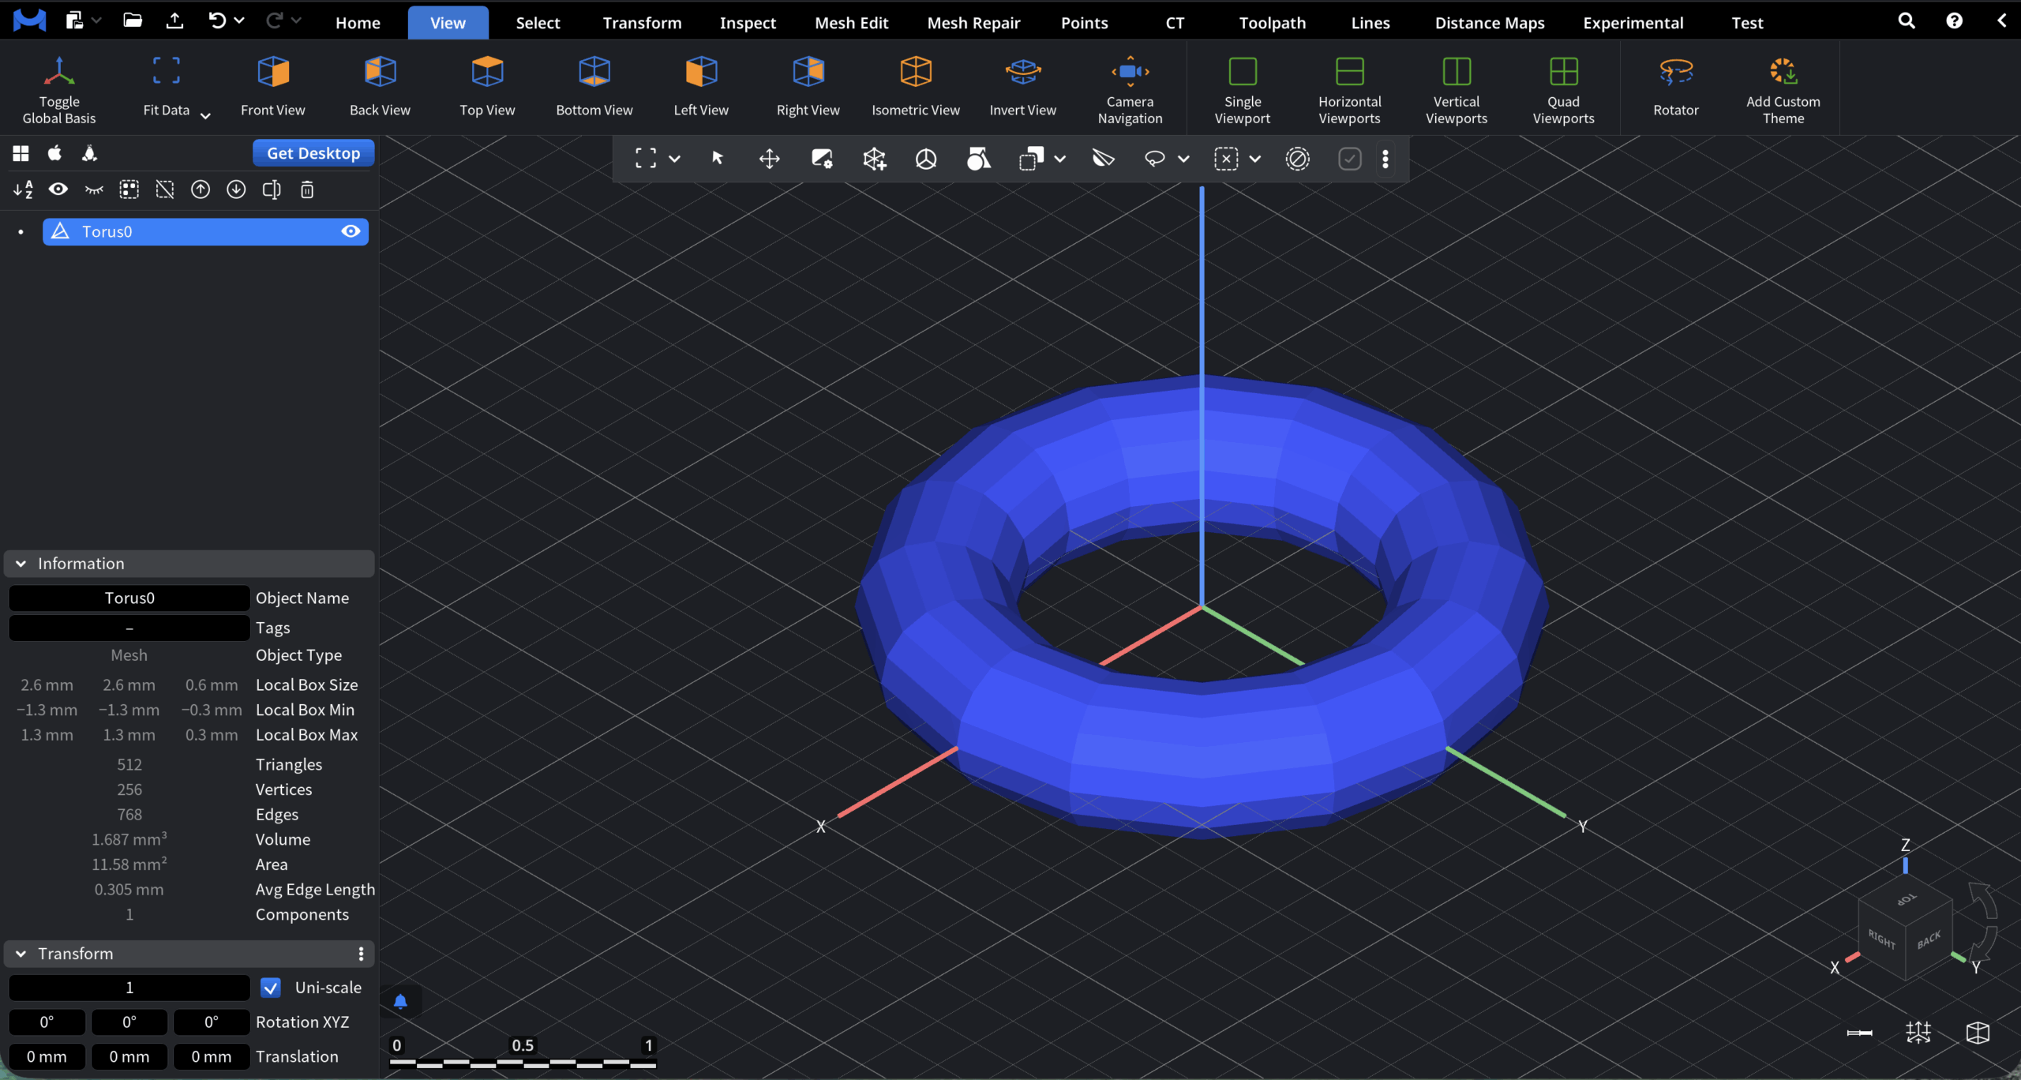This screenshot has height=1080, width=2021.
Task: Open the Mesh Repair tab
Action: 973,23
